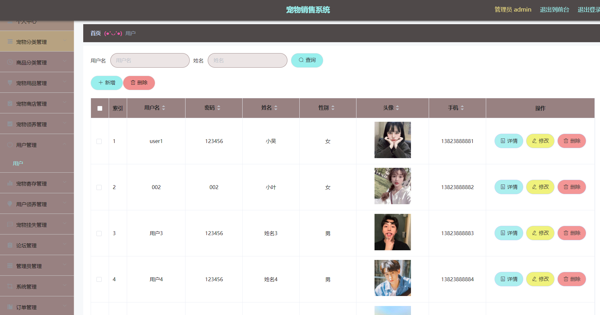Click phone number 13823888883
The image size is (600, 315).
(x=457, y=233)
